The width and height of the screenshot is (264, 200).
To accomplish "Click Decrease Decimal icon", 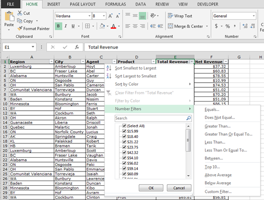I will 253,26.
